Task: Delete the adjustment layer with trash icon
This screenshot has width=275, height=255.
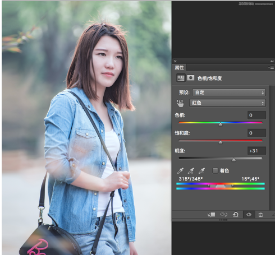Action: pos(260,215)
